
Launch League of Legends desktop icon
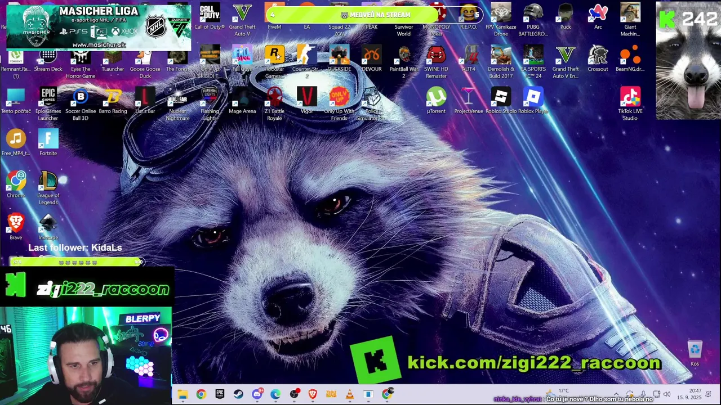[48, 188]
